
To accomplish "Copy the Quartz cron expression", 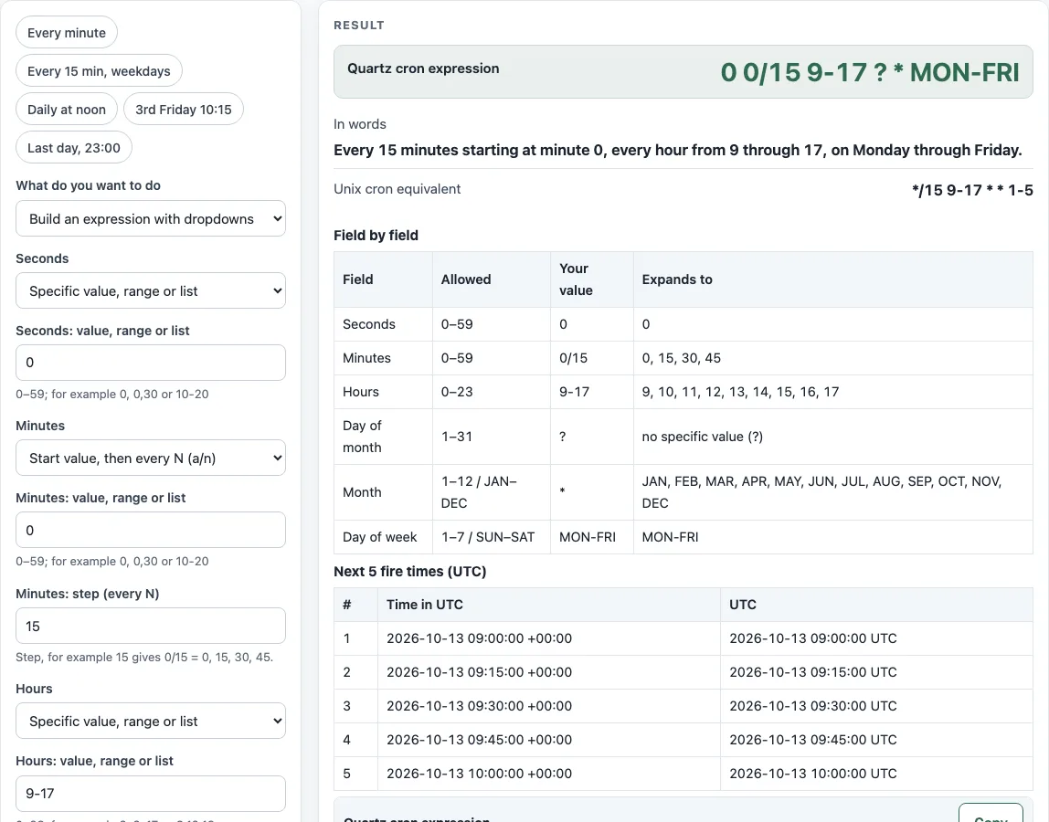I will tap(991, 815).
